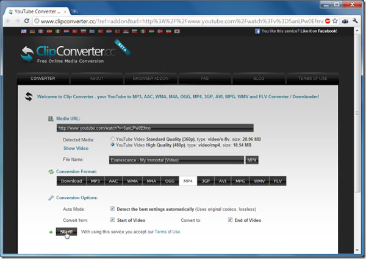Pick the Polish flag language
This screenshot has height=259, width=366.
[84, 31]
